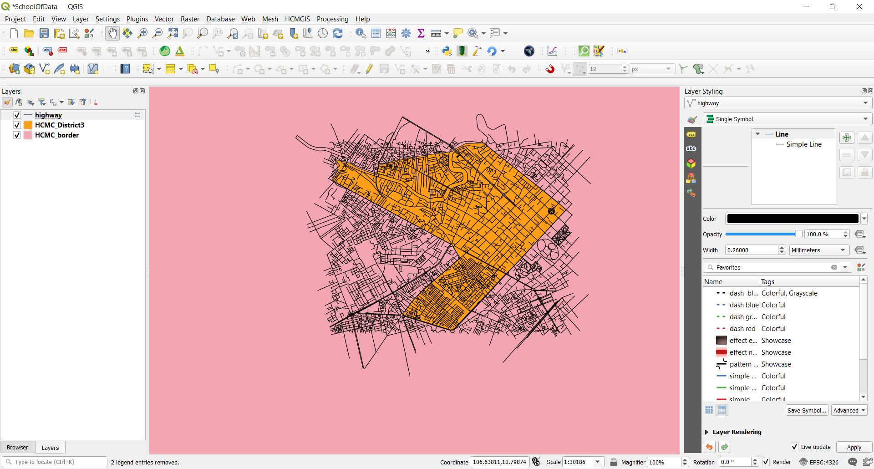The image size is (874, 469).
Task: Open the color dropdown arrow
Action: pyautogui.click(x=864, y=219)
